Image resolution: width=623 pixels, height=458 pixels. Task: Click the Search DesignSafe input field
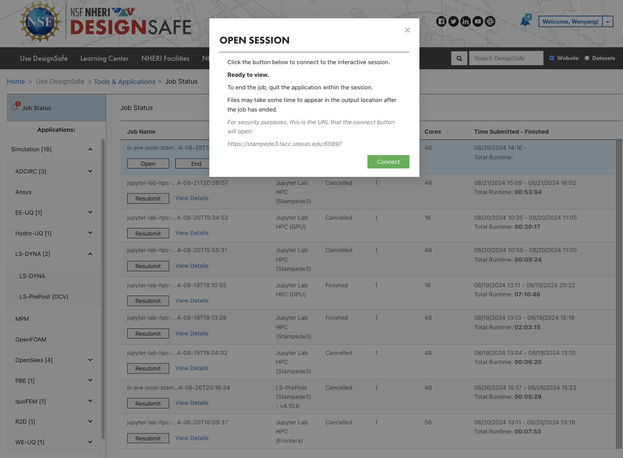point(506,58)
